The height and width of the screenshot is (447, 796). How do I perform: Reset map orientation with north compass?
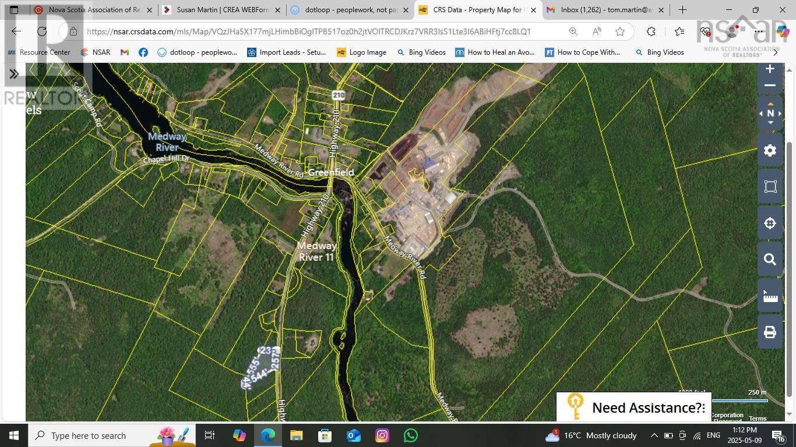pos(770,114)
